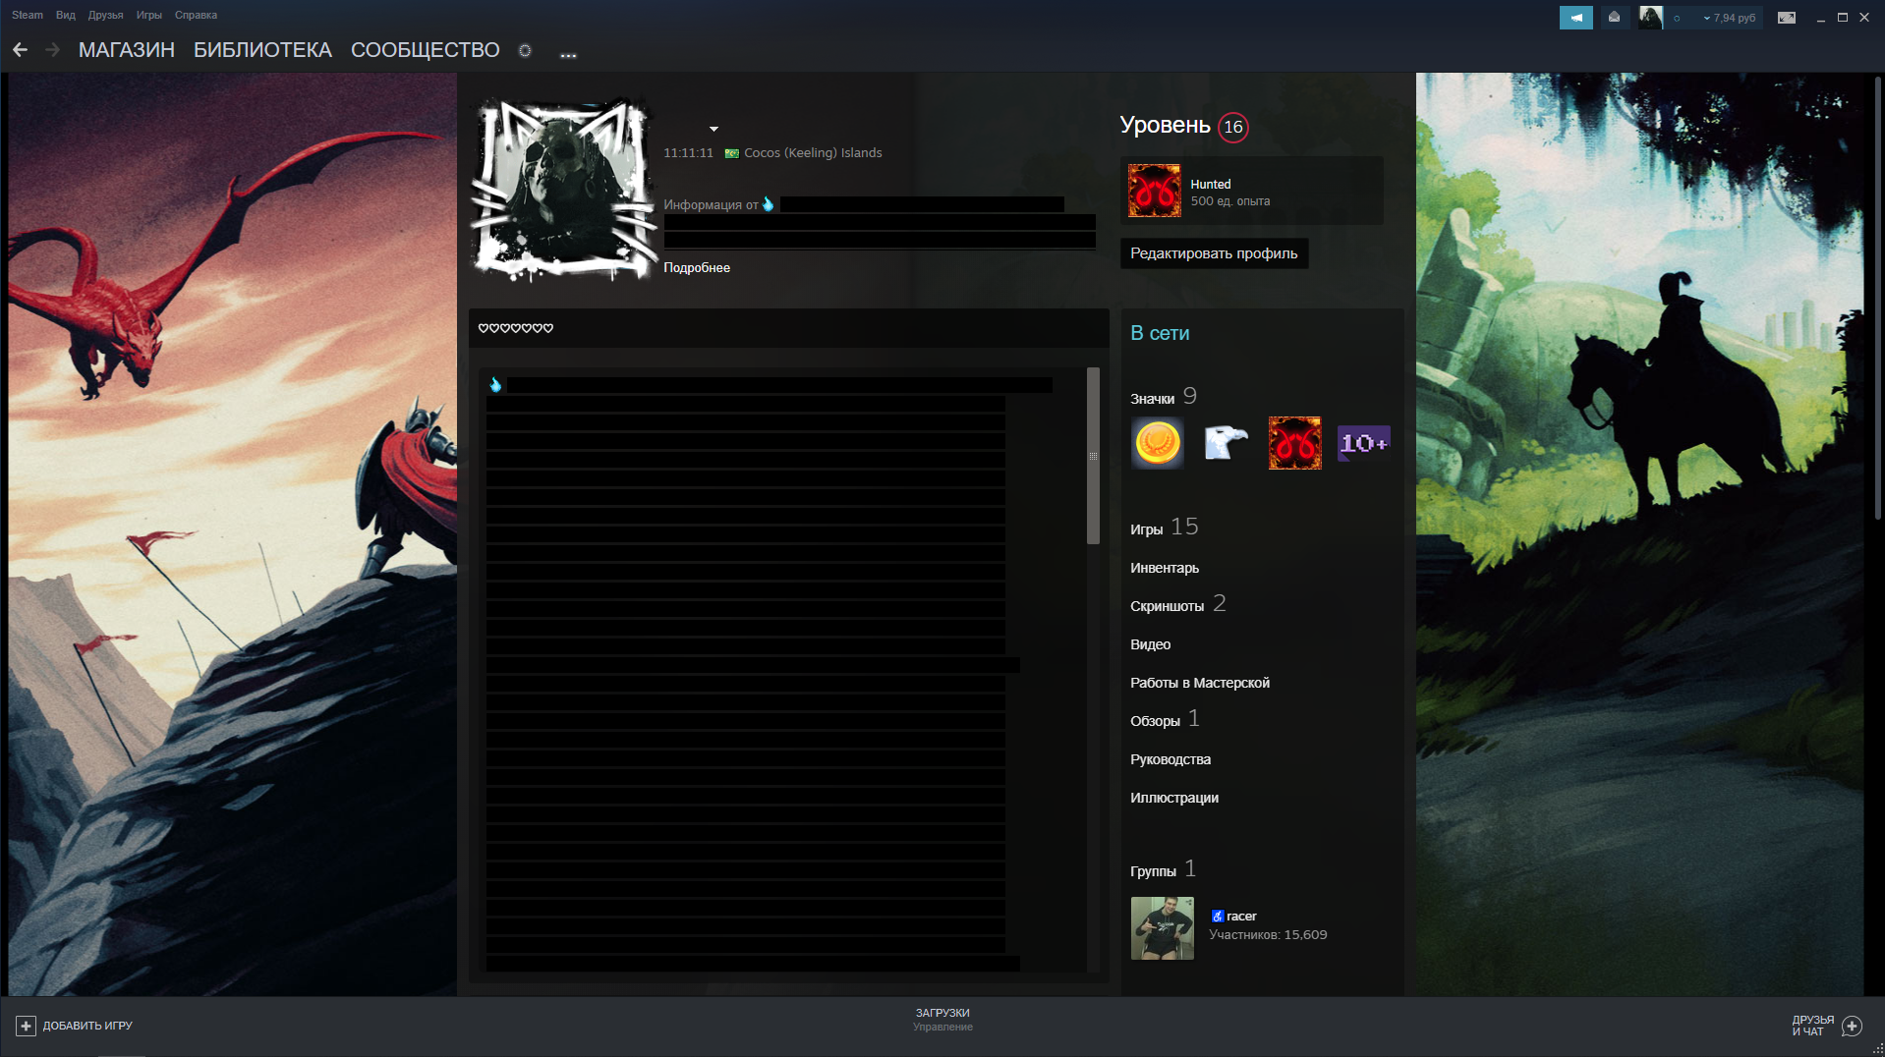Click the racer group thumbnail
This screenshot has width=1885, height=1057.
pos(1163,928)
